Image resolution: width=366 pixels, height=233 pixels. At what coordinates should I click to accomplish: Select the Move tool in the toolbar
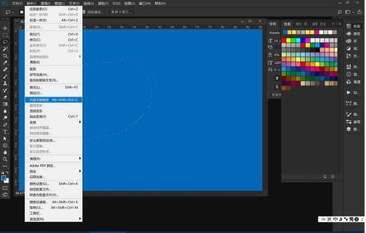tap(5, 28)
